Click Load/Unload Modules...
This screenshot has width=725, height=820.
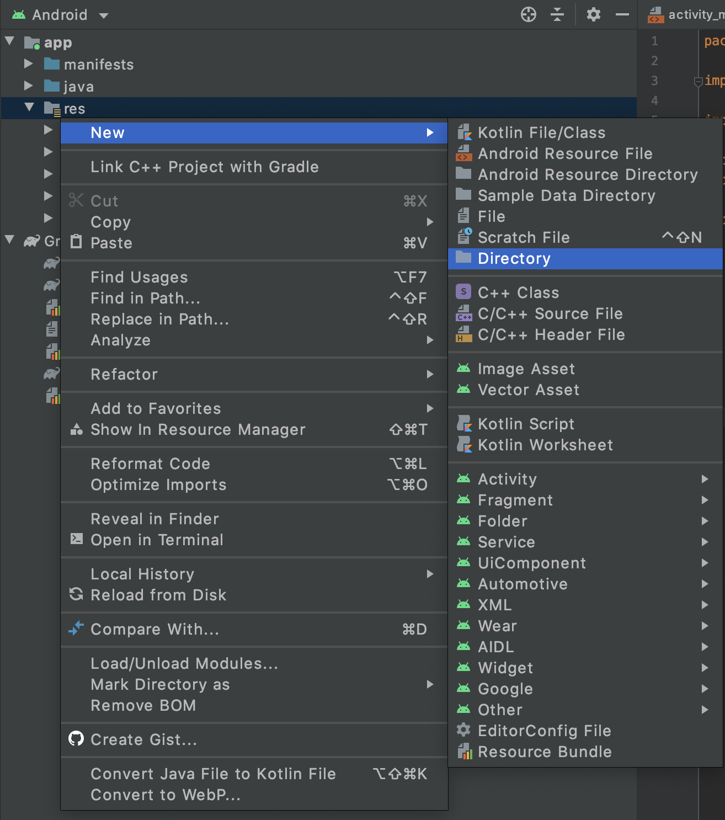point(254,664)
